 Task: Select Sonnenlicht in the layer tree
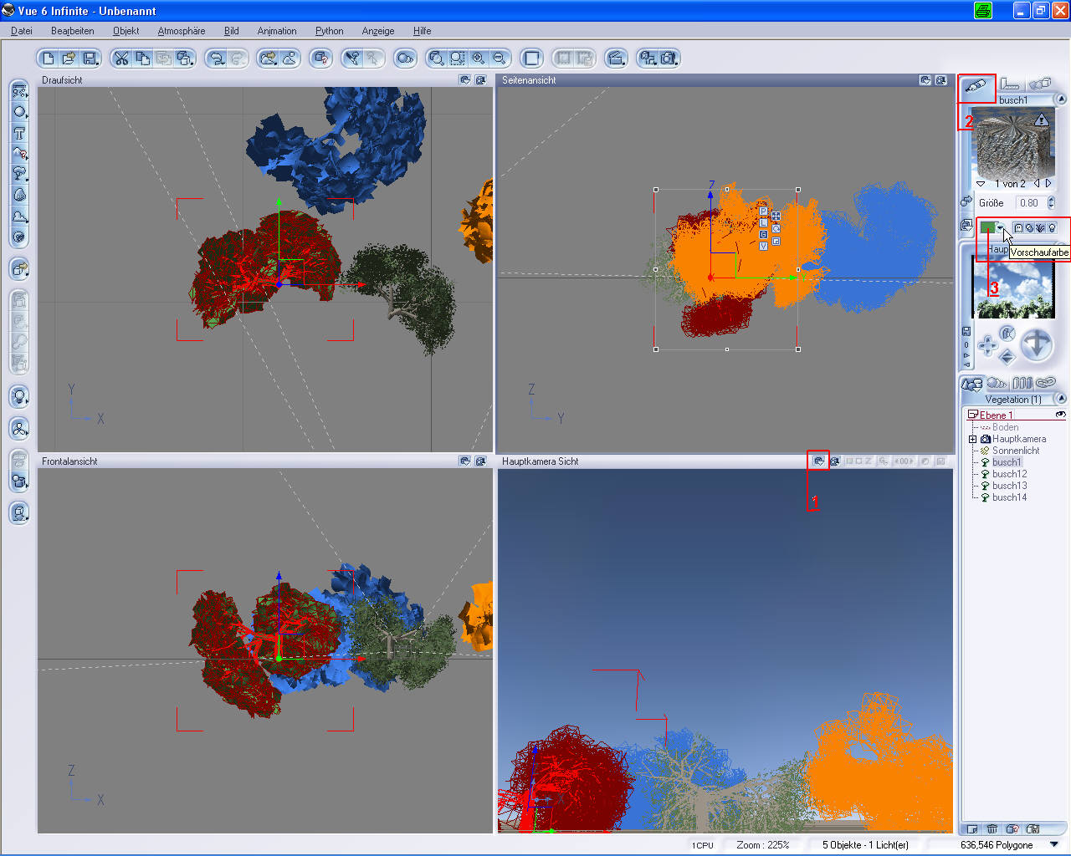tap(1016, 451)
